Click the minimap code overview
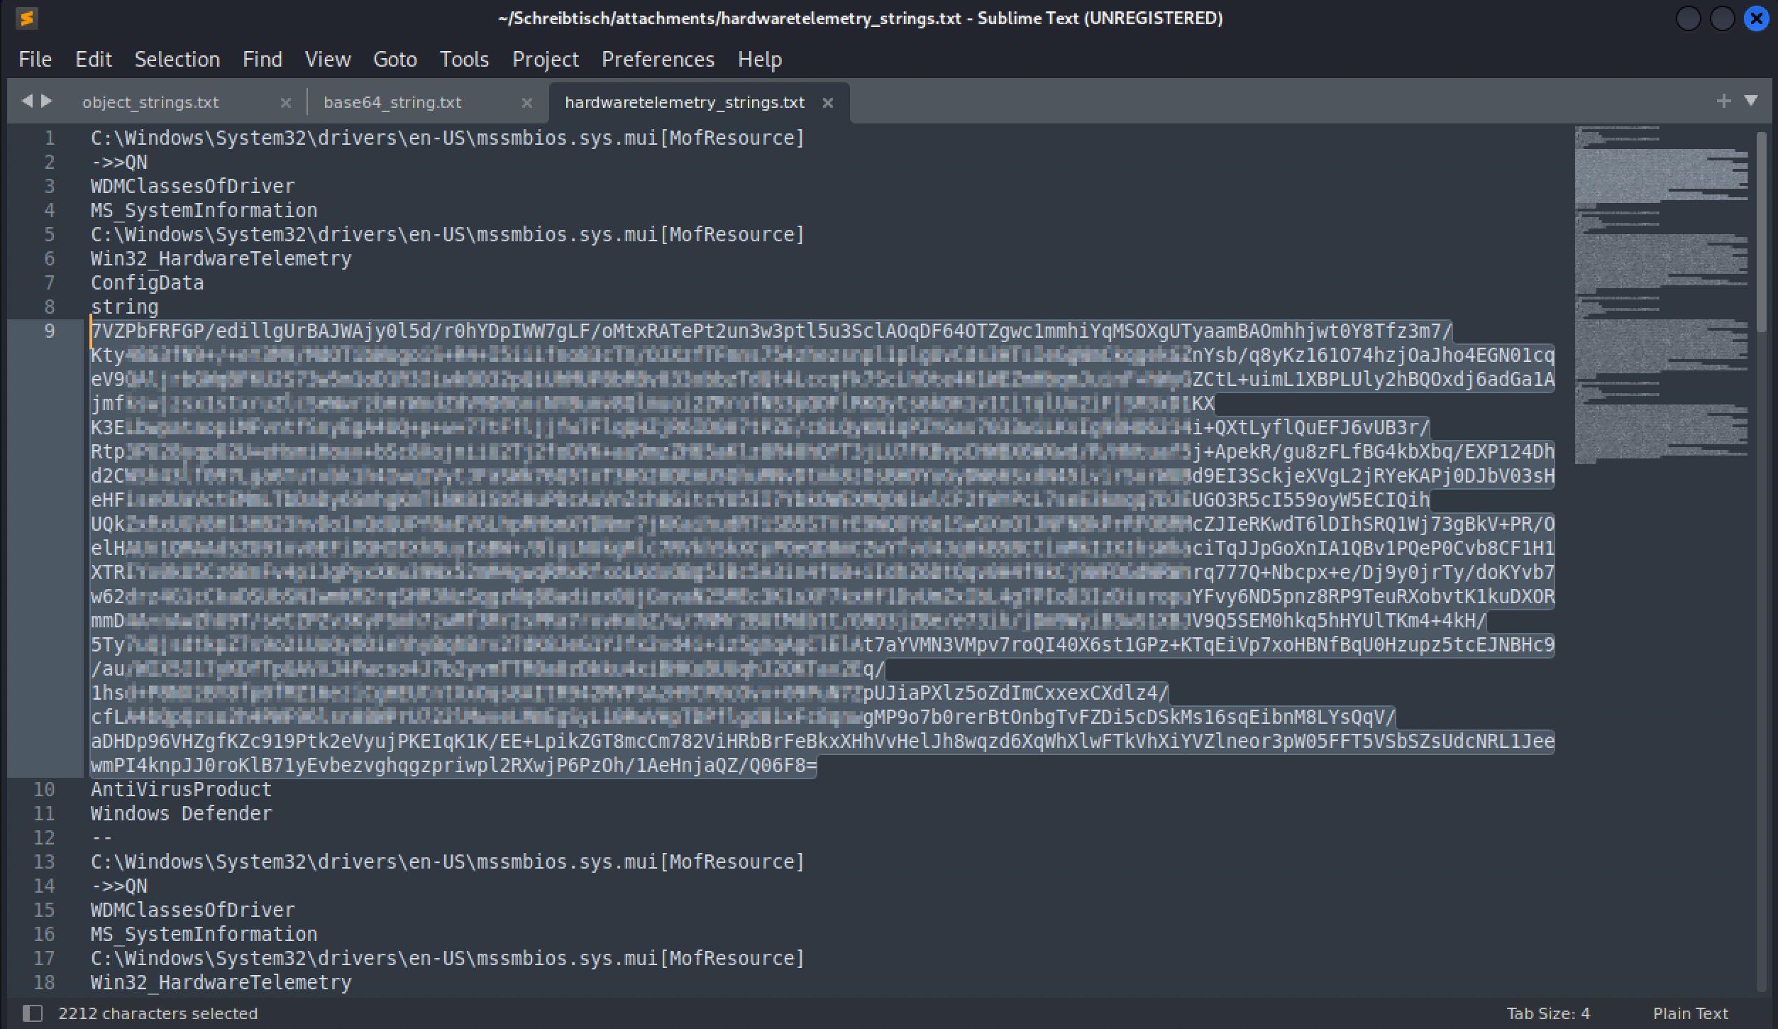Image resolution: width=1778 pixels, height=1029 pixels. (1662, 295)
